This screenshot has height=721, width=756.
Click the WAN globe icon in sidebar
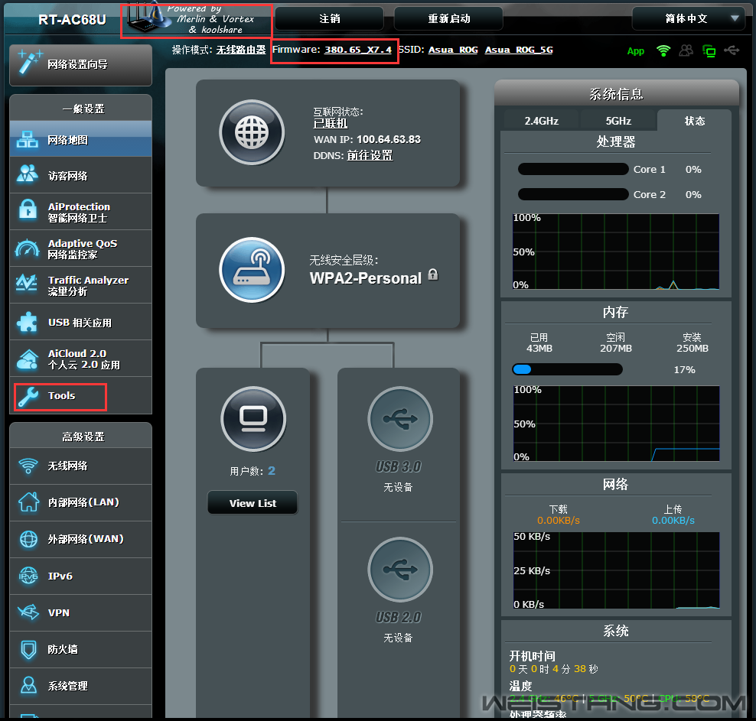pos(28,539)
